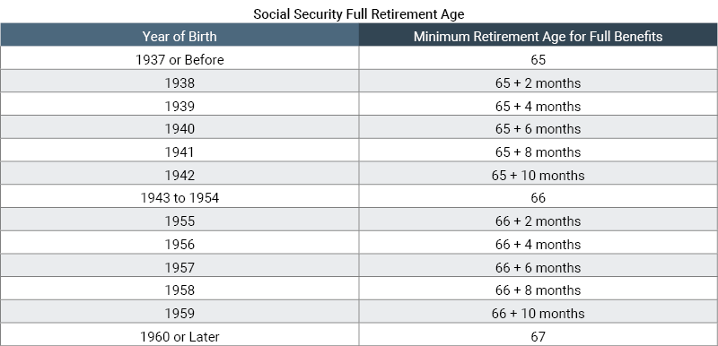
Task: Click the Year of Birth column header
Action: coord(179,36)
